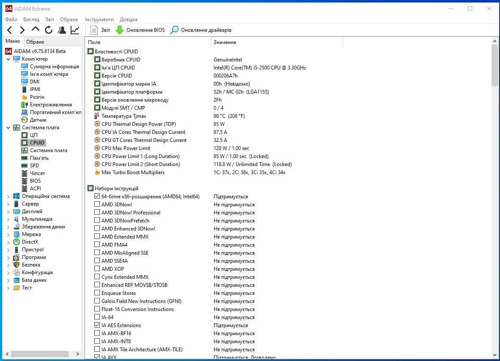Select the Датчик sensor icon item
The width and height of the screenshot is (500, 361).
pos(25,120)
